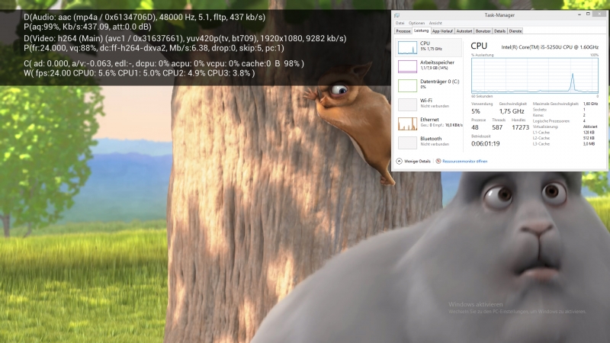Click the Ethernet sidebar label
This screenshot has width=610, height=343.
429,120
